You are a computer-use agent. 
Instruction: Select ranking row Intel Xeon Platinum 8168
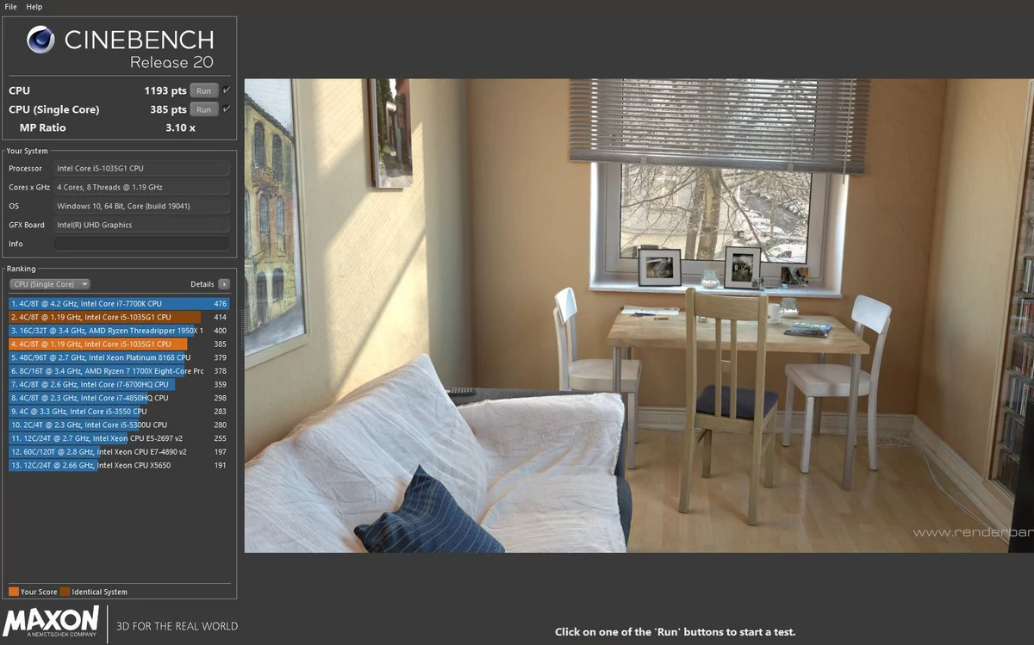119,357
